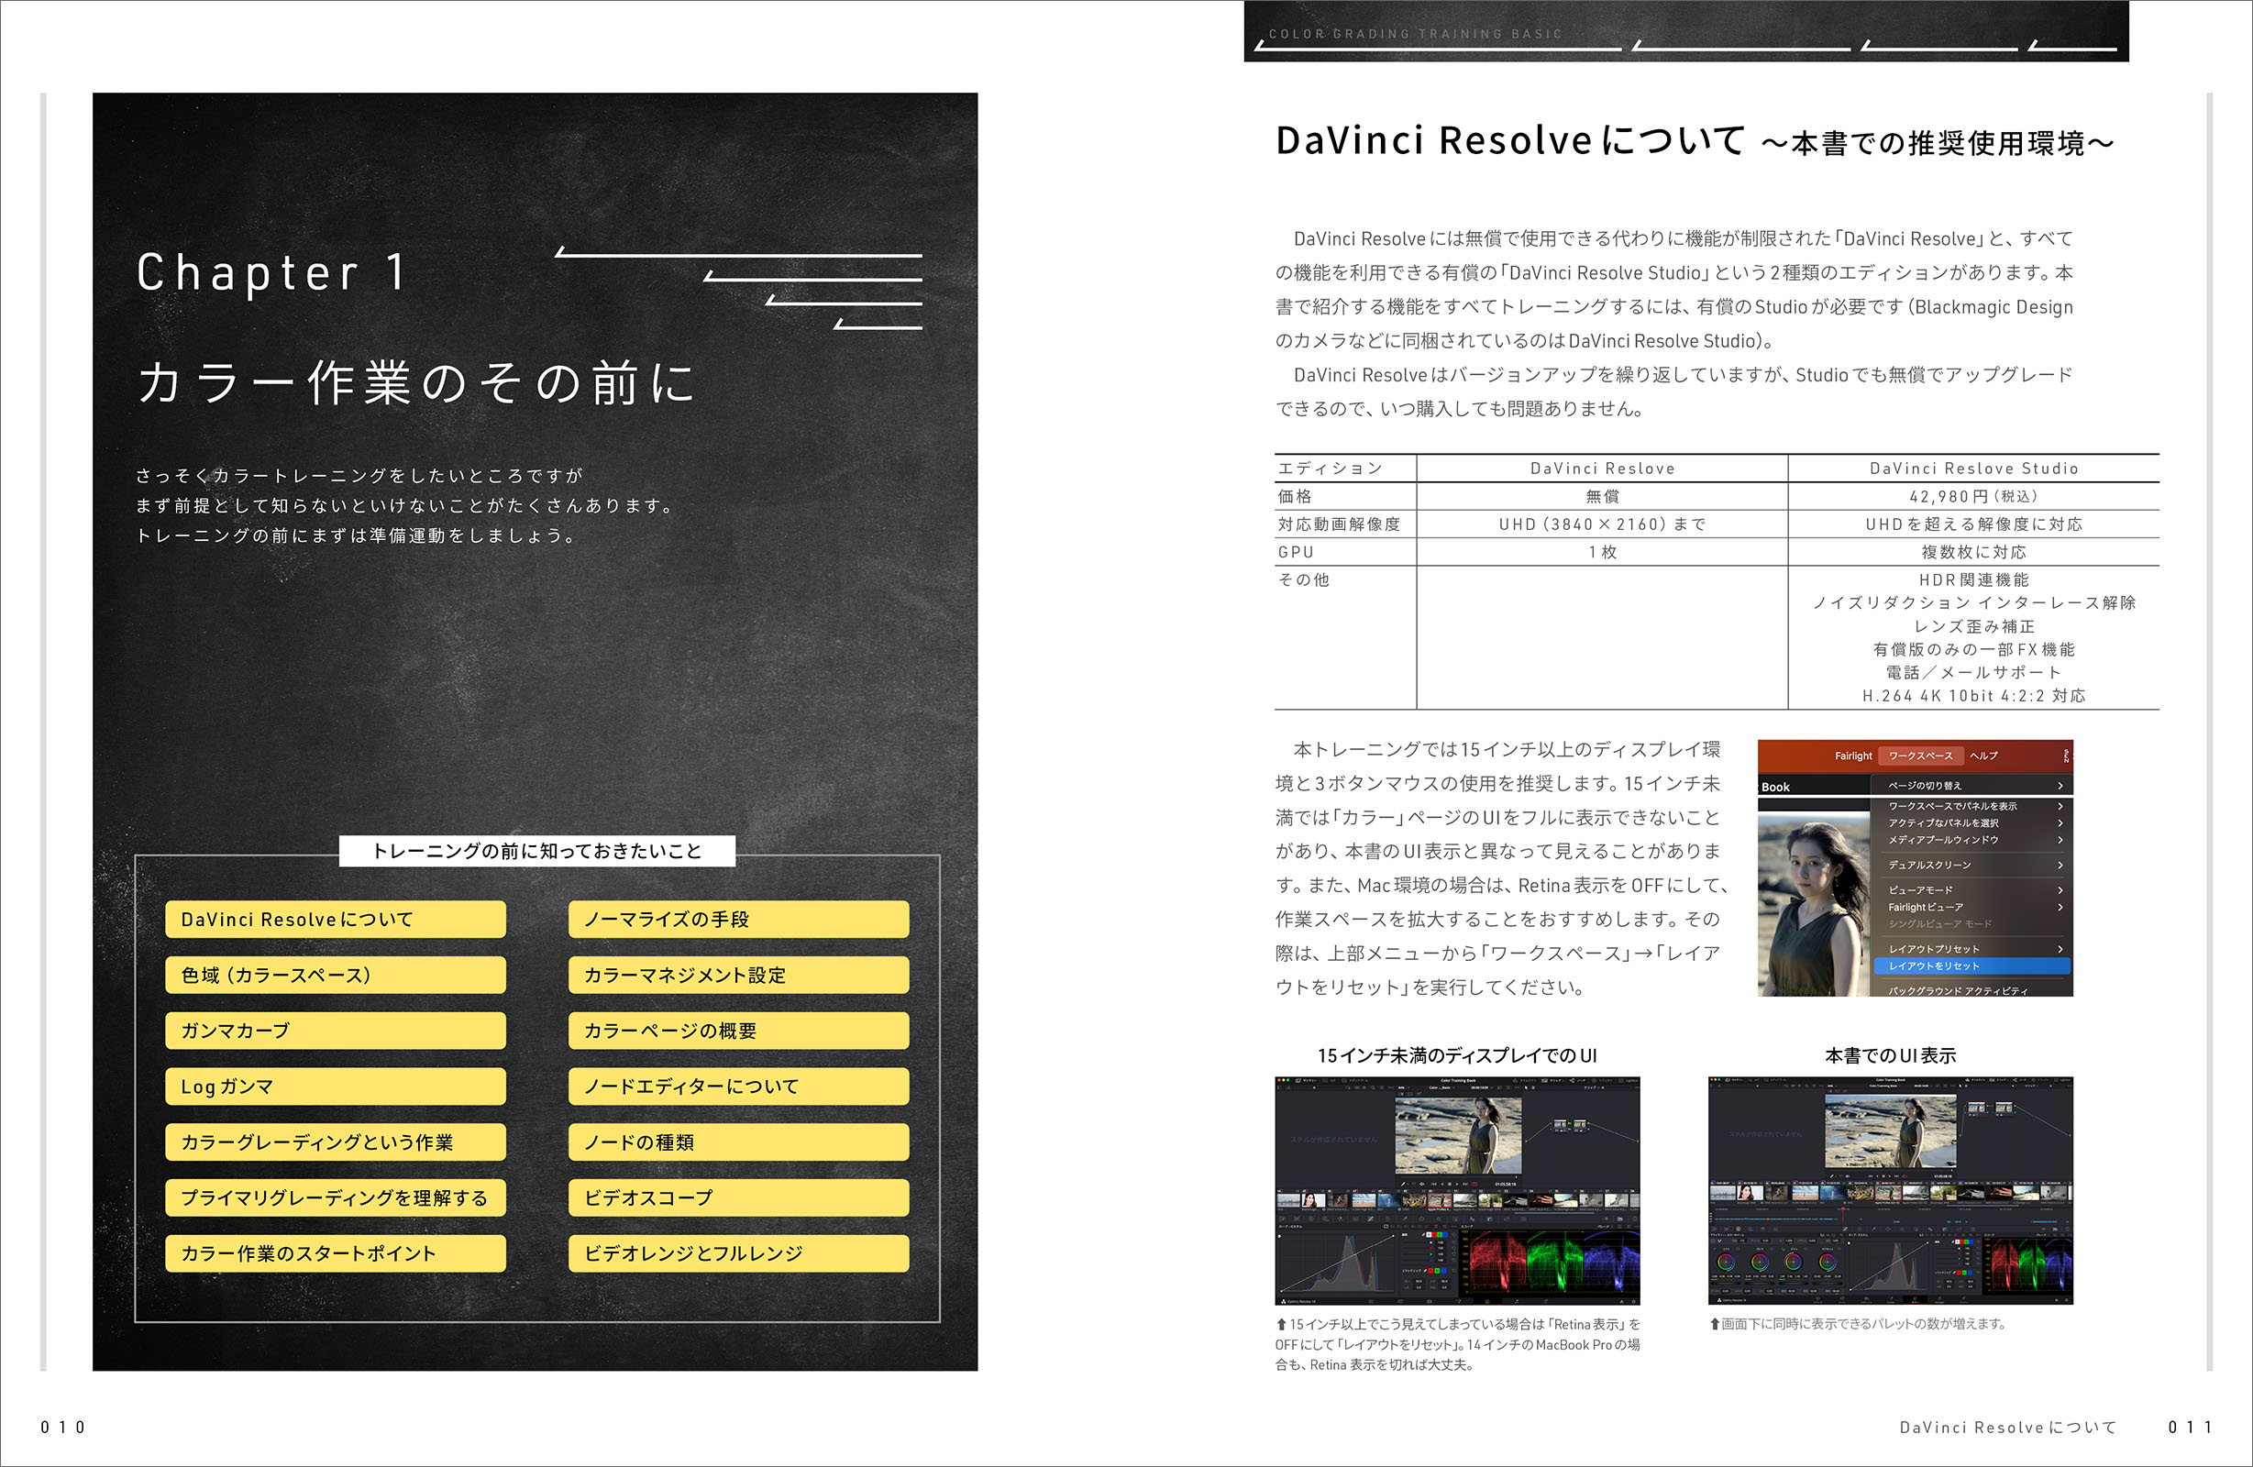Choose 'Fairlightビューア' menu entry

point(1972,907)
